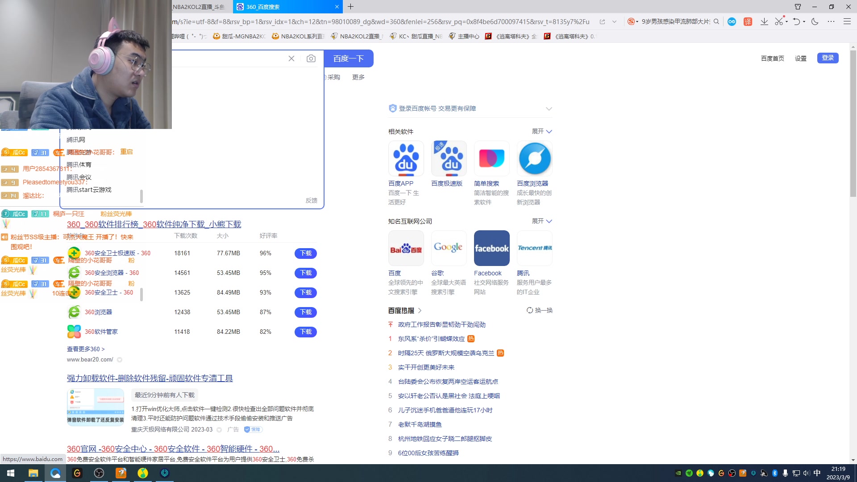
Task: Toggle the 中 input method indicator
Action: click(x=817, y=473)
